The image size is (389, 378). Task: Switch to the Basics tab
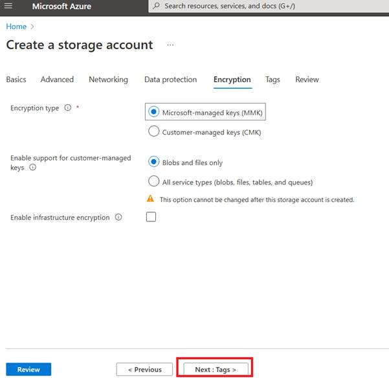pos(16,80)
